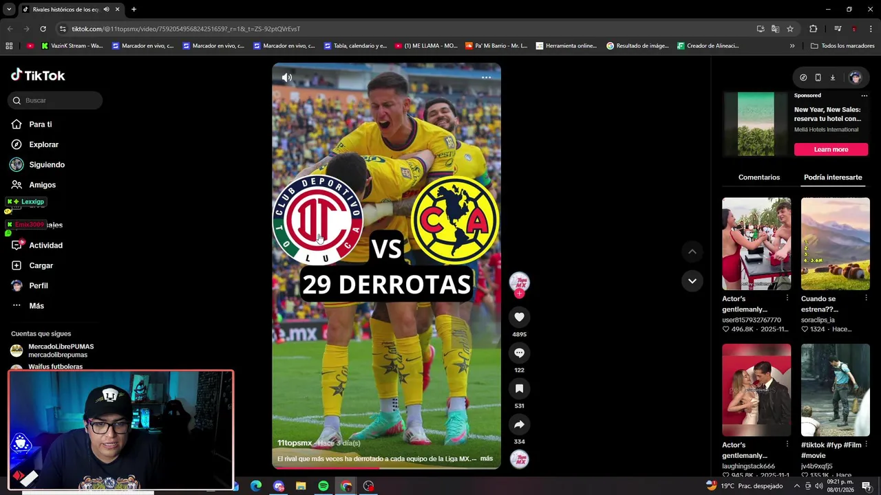Screen dimensions: 881x495
Task: Open the Explorar page
Action: 35,144
